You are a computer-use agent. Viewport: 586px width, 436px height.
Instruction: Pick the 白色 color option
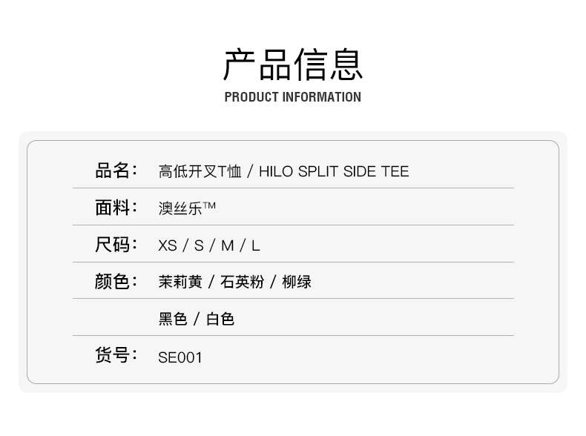(x=220, y=320)
